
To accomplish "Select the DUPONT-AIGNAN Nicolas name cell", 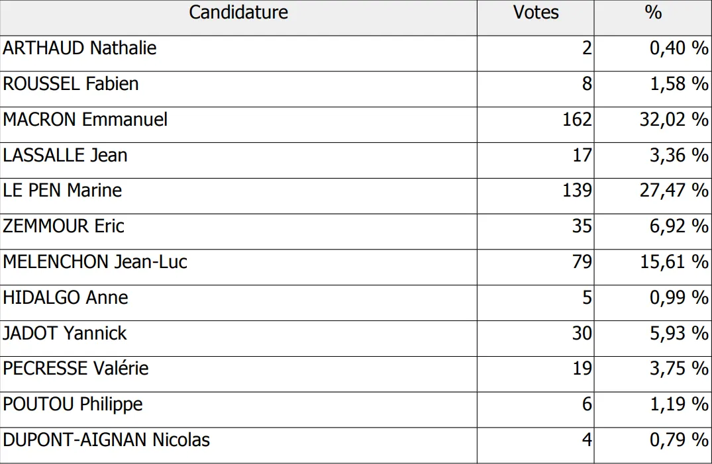I will (x=107, y=440).
